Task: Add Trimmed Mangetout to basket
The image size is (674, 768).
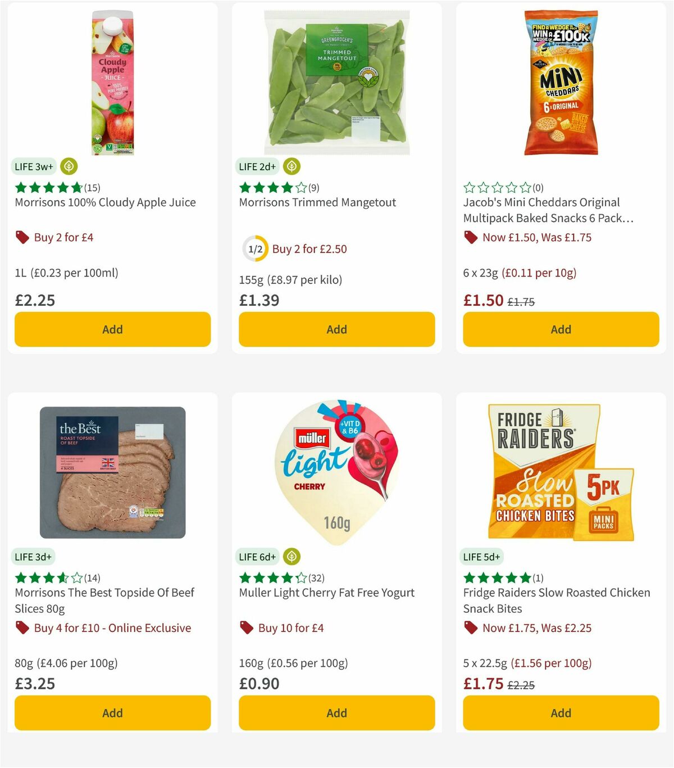Action: click(x=336, y=329)
